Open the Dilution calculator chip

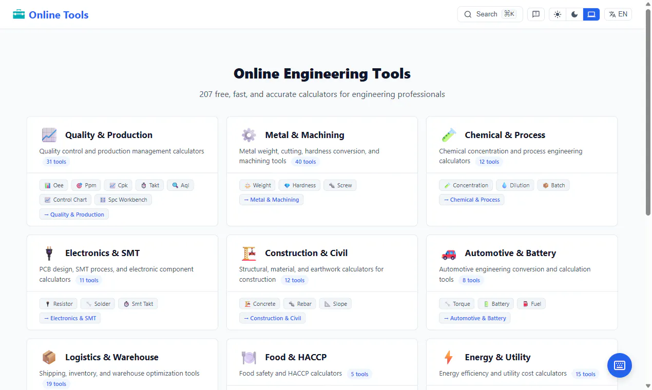click(x=515, y=185)
